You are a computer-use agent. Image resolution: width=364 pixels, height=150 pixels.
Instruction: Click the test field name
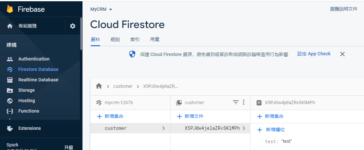coord(271,142)
